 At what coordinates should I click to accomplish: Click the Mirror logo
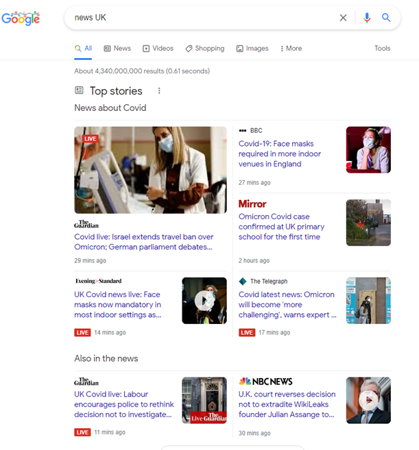click(252, 204)
